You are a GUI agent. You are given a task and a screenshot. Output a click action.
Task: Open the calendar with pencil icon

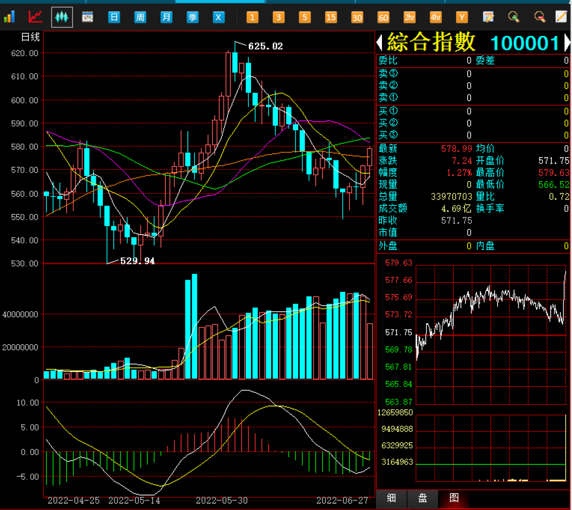pos(488,17)
